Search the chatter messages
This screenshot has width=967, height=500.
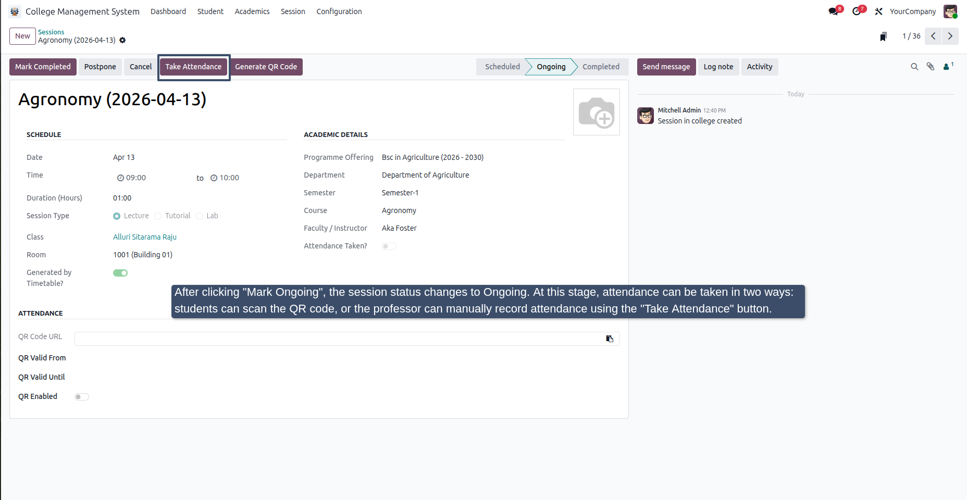(914, 67)
